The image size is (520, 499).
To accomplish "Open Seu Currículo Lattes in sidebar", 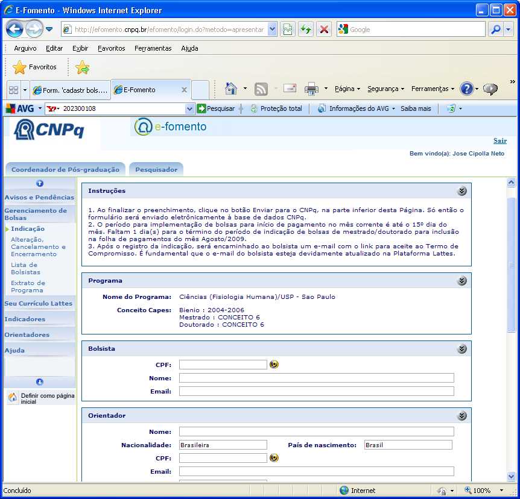I will click(x=38, y=303).
